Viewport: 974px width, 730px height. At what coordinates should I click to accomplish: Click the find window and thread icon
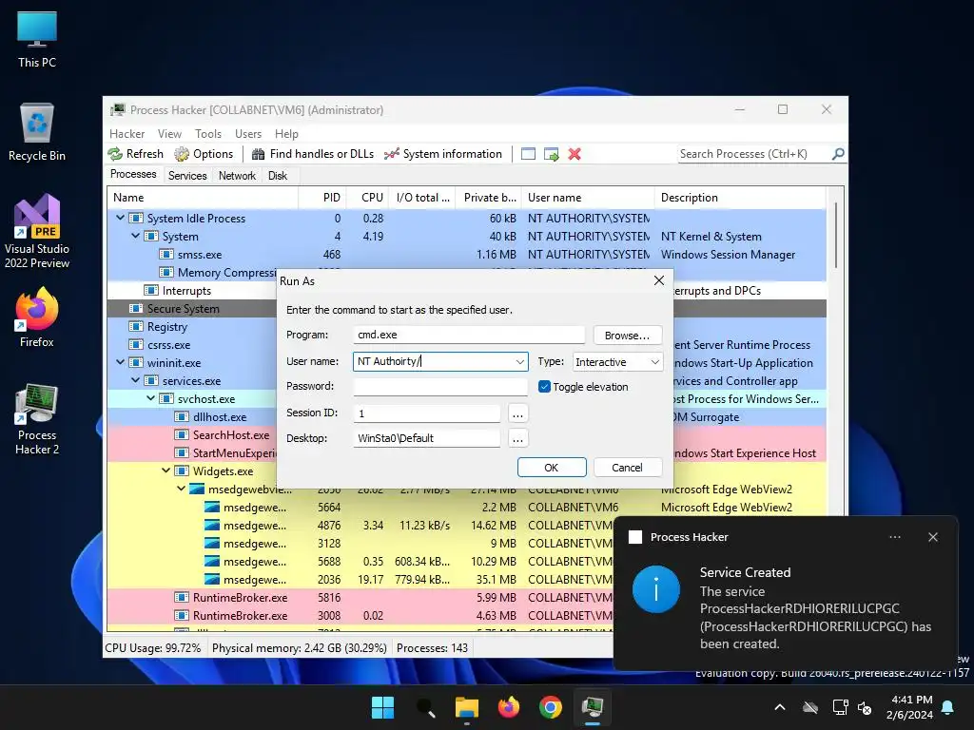pyautogui.click(x=551, y=154)
